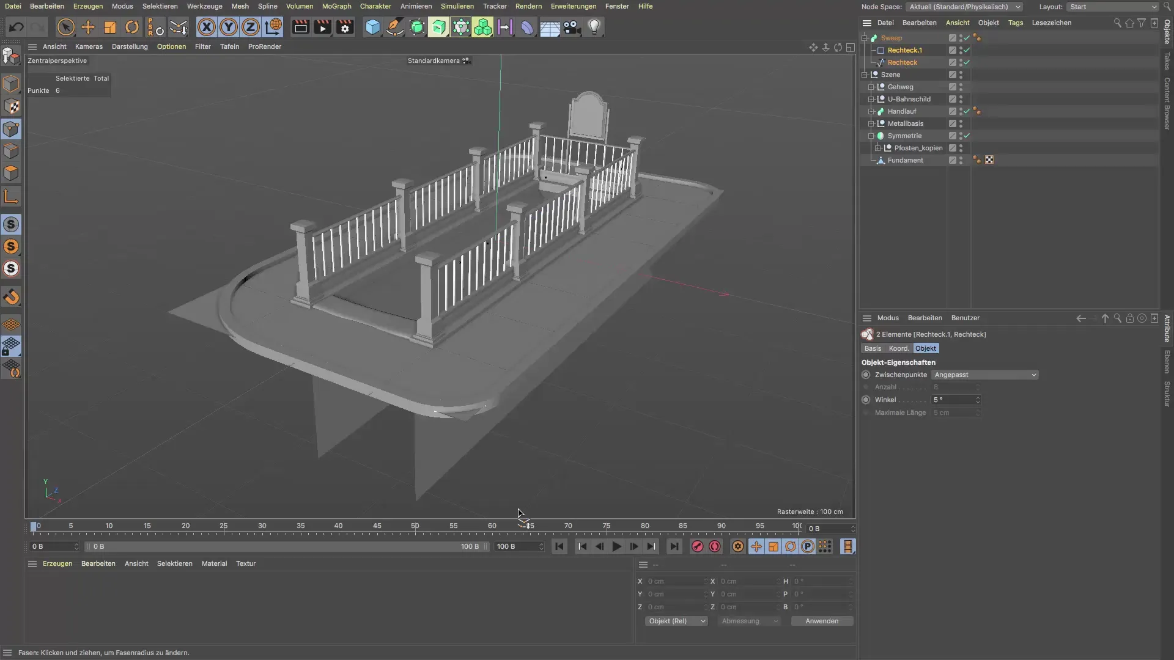Switch to Polygons mode in left palette
This screenshot has width=1174, height=660.
click(x=11, y=173)
